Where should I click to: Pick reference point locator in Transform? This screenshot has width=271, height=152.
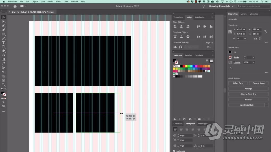(x=230, y=32)
